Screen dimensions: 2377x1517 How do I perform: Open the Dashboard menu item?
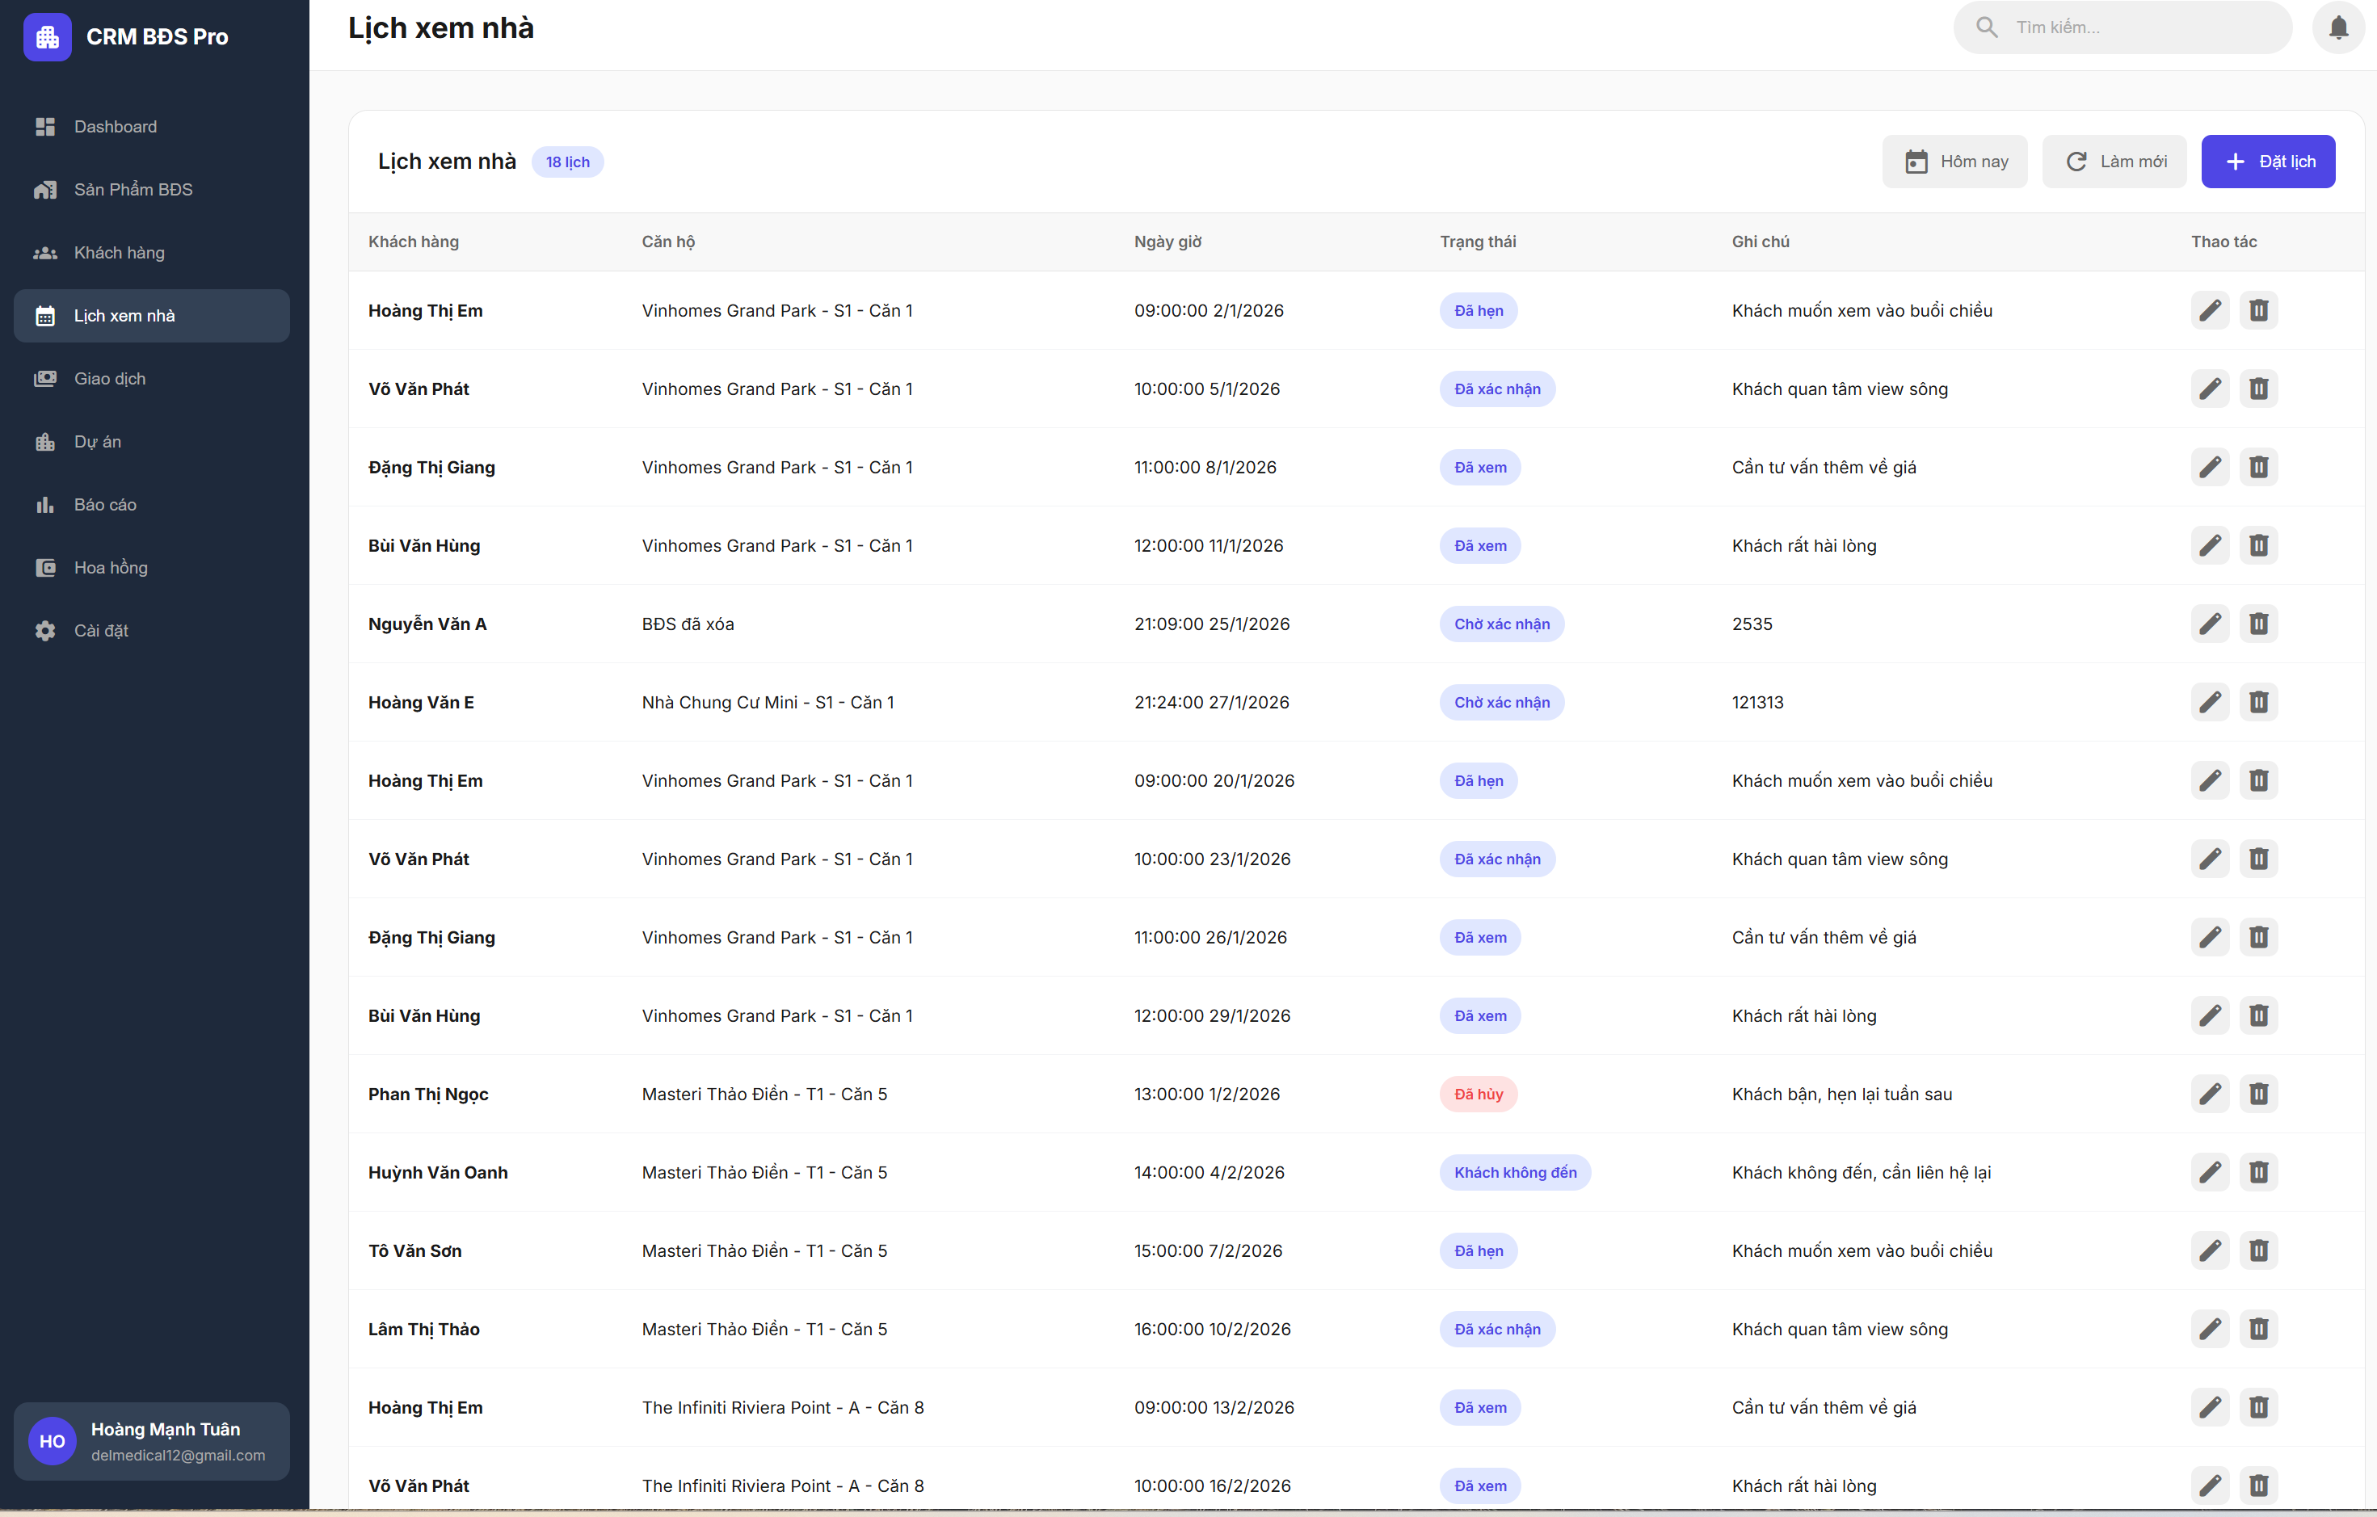[115, 126]
